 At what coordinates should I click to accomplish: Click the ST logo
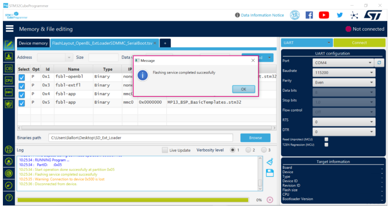click(x=373, y=15)
